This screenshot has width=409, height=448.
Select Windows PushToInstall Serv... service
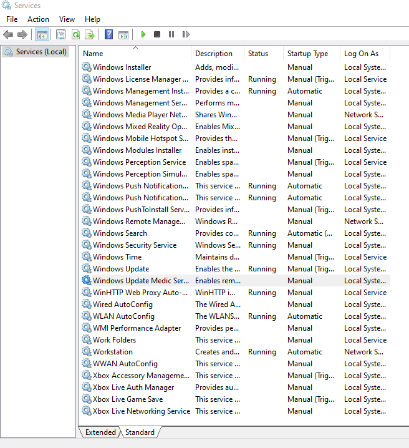(x=236, y=210)
